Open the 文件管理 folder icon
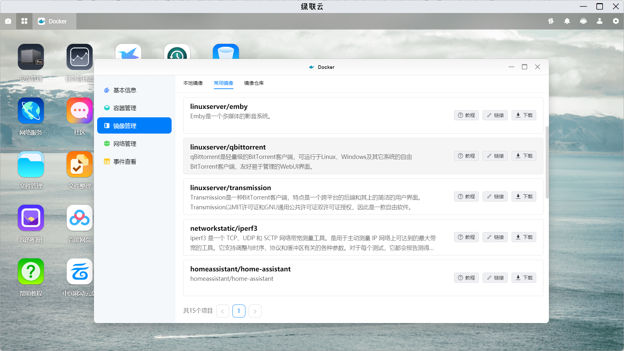The width and height of the screenshot is (624, 351). tap(31, 164)
